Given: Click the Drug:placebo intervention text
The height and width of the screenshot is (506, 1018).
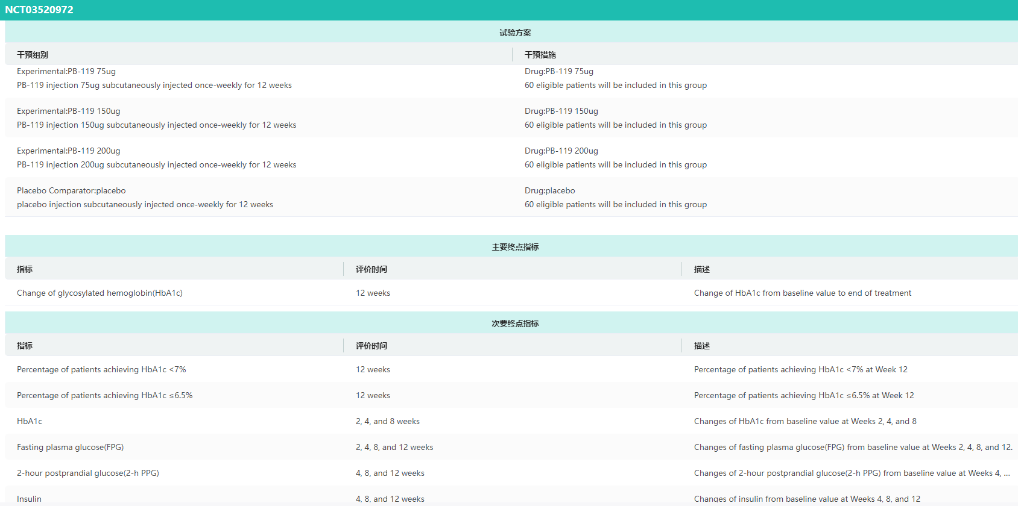Looking at the screenshot, I should pyautogui.click(x=550, y=191).
